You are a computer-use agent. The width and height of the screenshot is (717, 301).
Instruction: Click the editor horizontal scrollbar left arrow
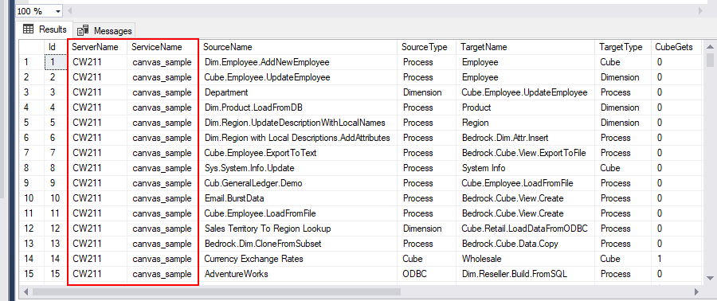[70, 10]
